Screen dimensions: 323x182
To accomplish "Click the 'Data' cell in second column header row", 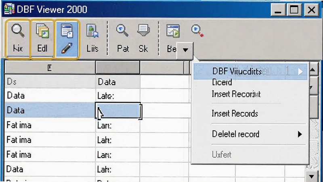I will point(117,82).
